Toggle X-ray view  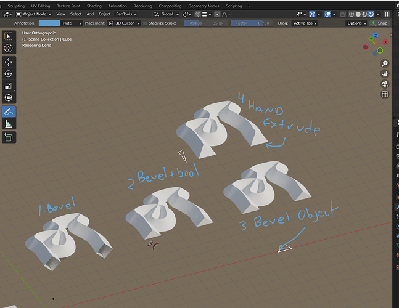343,14
